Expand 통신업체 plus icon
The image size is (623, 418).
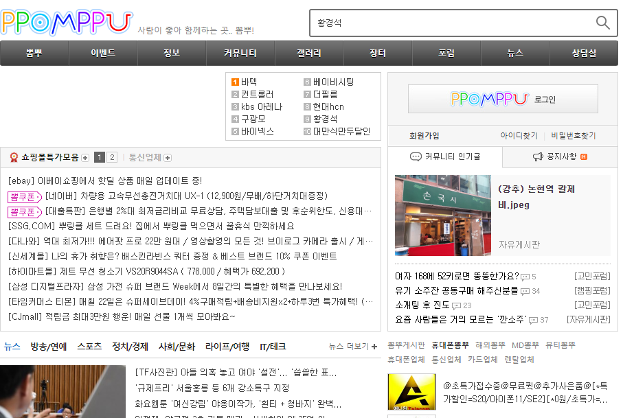(168, 158)
